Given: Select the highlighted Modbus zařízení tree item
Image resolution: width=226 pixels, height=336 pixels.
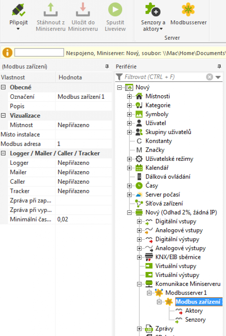Looking at the screenshot, I should pos(199,302).
